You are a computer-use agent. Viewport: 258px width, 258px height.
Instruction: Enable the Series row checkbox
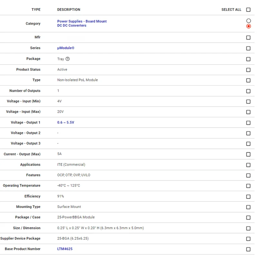[248, 48]
